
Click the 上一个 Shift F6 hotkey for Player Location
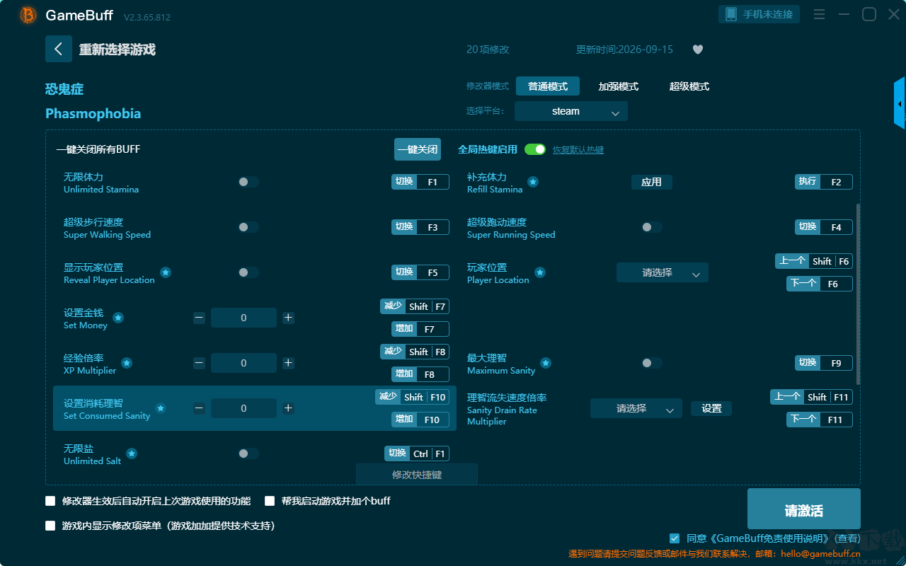point(814,261)
